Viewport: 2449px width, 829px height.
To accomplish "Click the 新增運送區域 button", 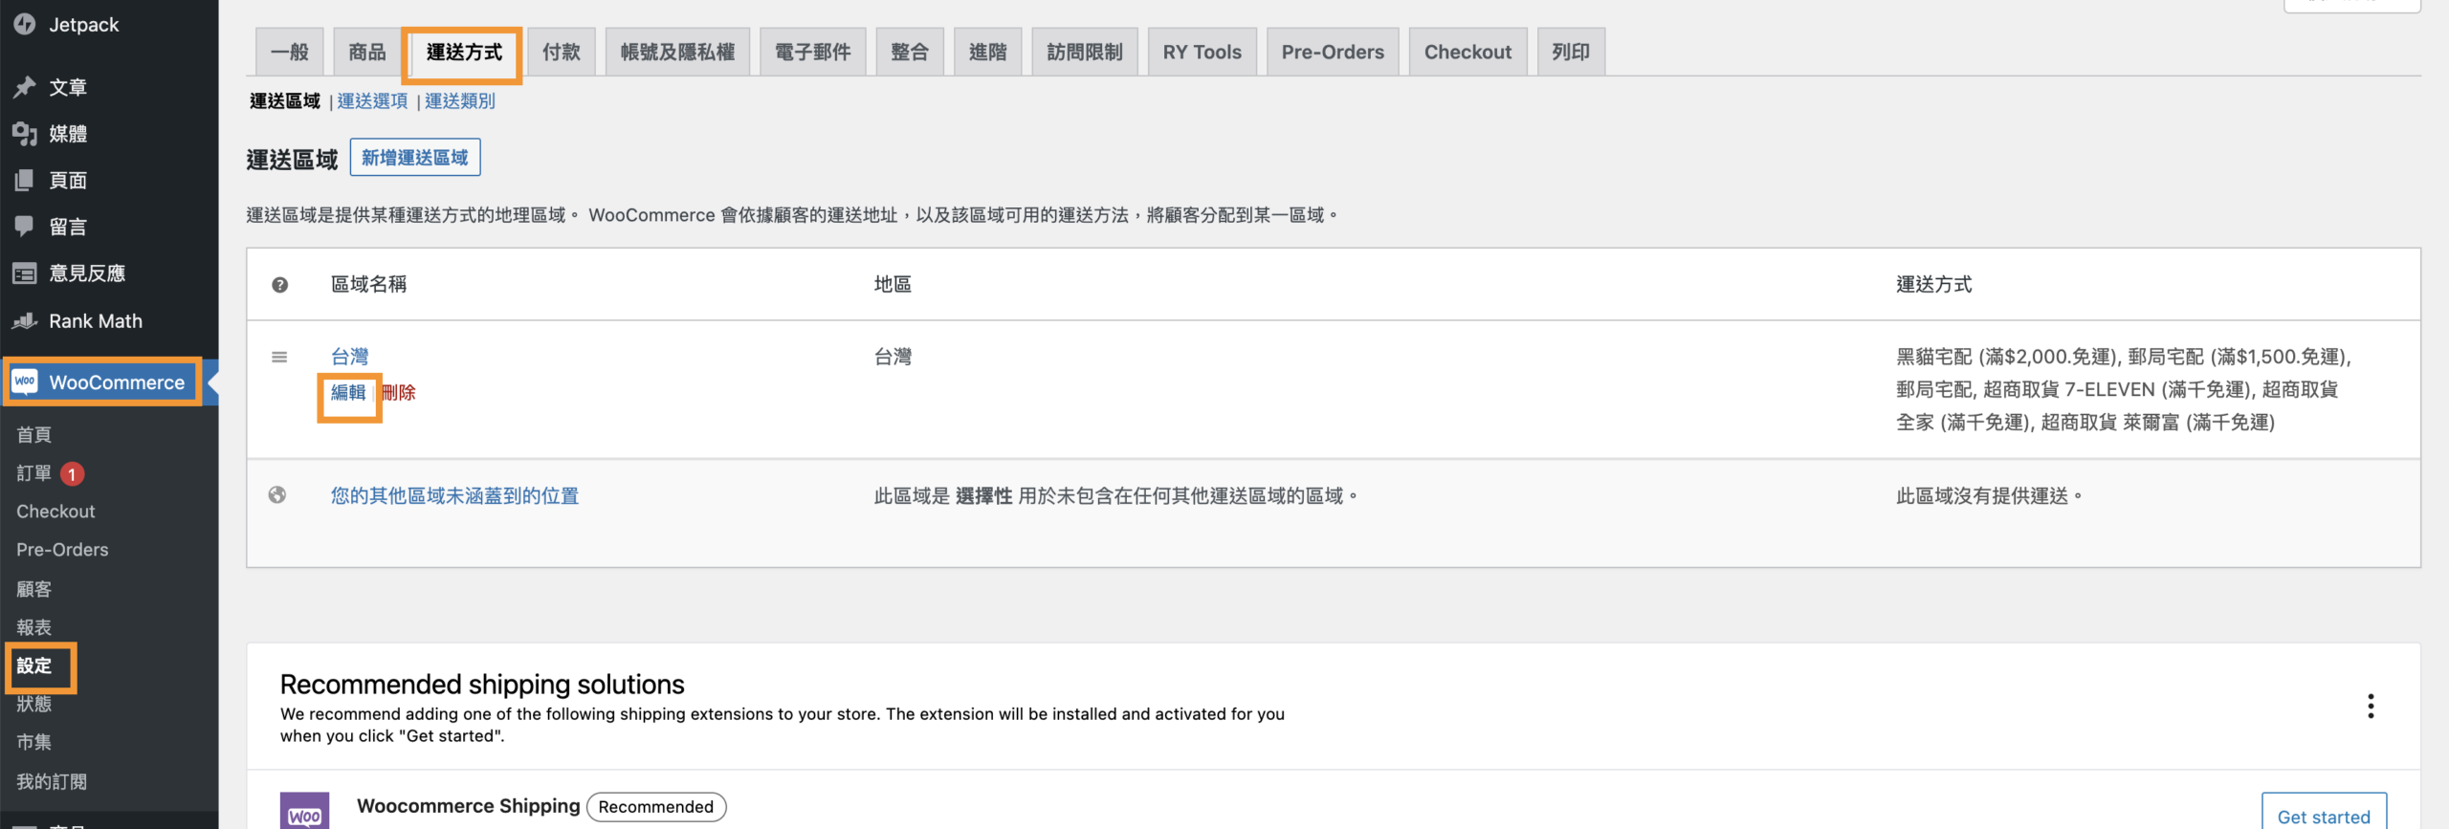I will (414, 158).
